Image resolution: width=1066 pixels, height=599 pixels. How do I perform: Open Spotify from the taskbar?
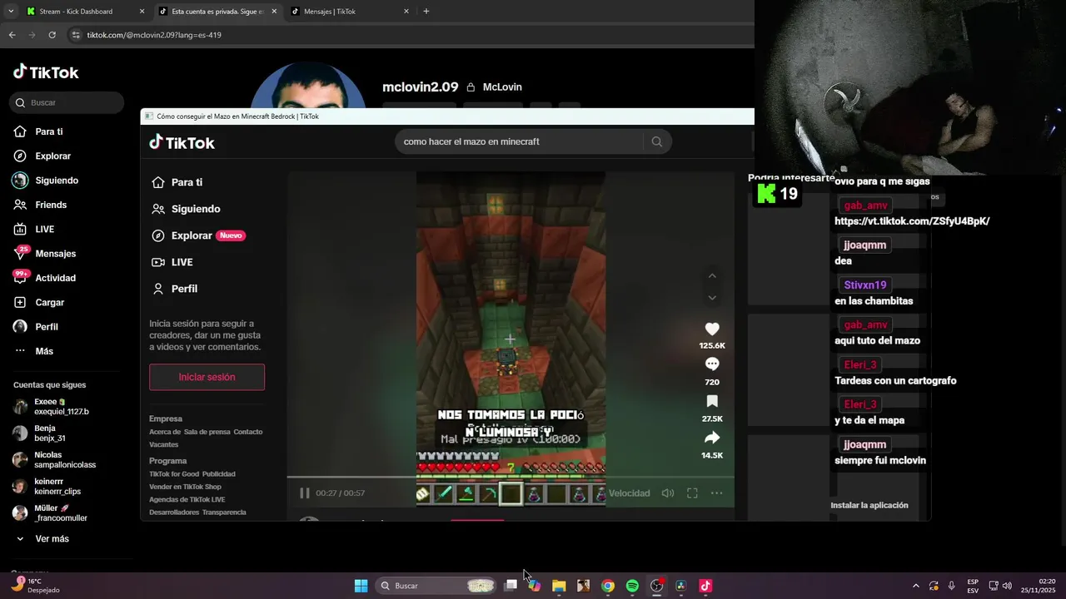click(632, 586)
